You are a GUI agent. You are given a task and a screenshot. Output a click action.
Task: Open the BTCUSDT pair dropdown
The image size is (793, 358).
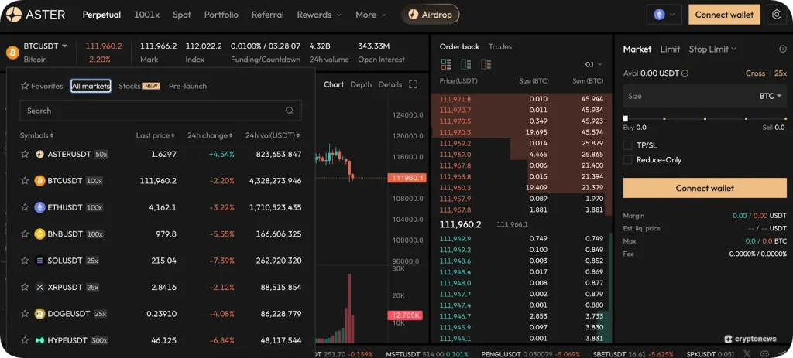coord(45,46)
